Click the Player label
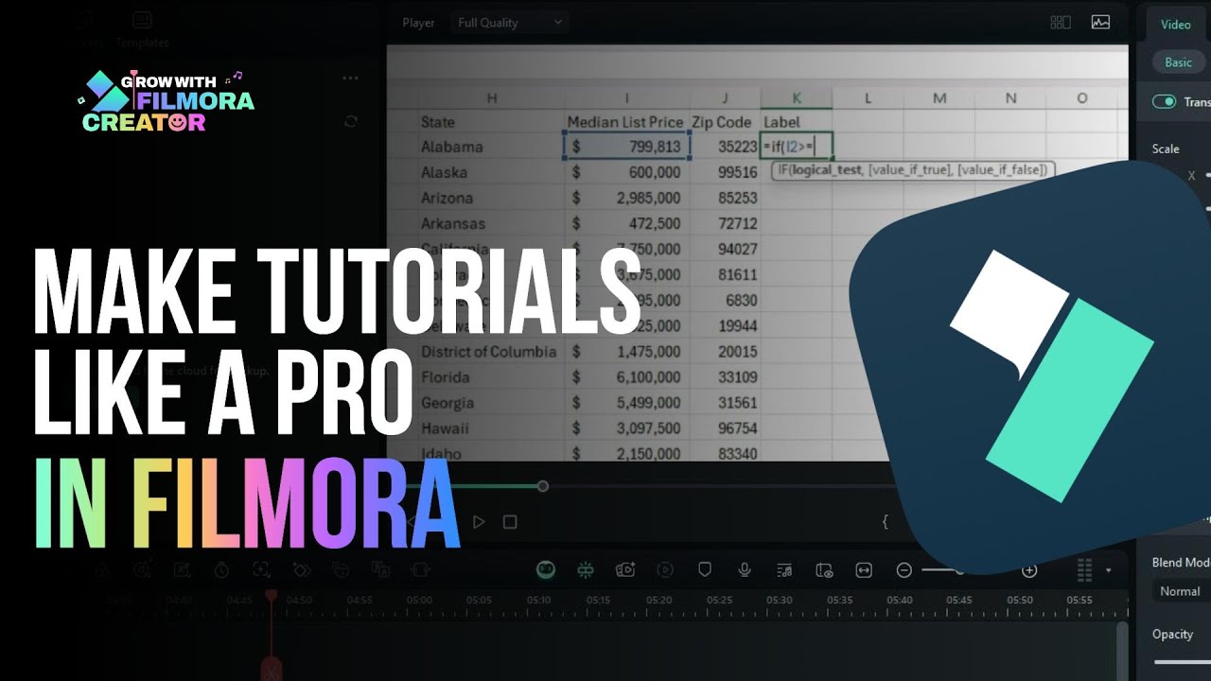The image size is (1211, 681). (x=418, y=23)
